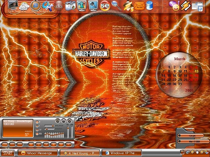The width and height of the screenshot is (210, 157).
Task: Click the weather icon in the top dock
Action: pos(24,6)
